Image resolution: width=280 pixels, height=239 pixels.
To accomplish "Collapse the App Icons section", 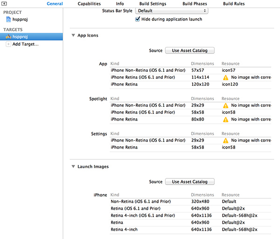I will click(73, 35).
